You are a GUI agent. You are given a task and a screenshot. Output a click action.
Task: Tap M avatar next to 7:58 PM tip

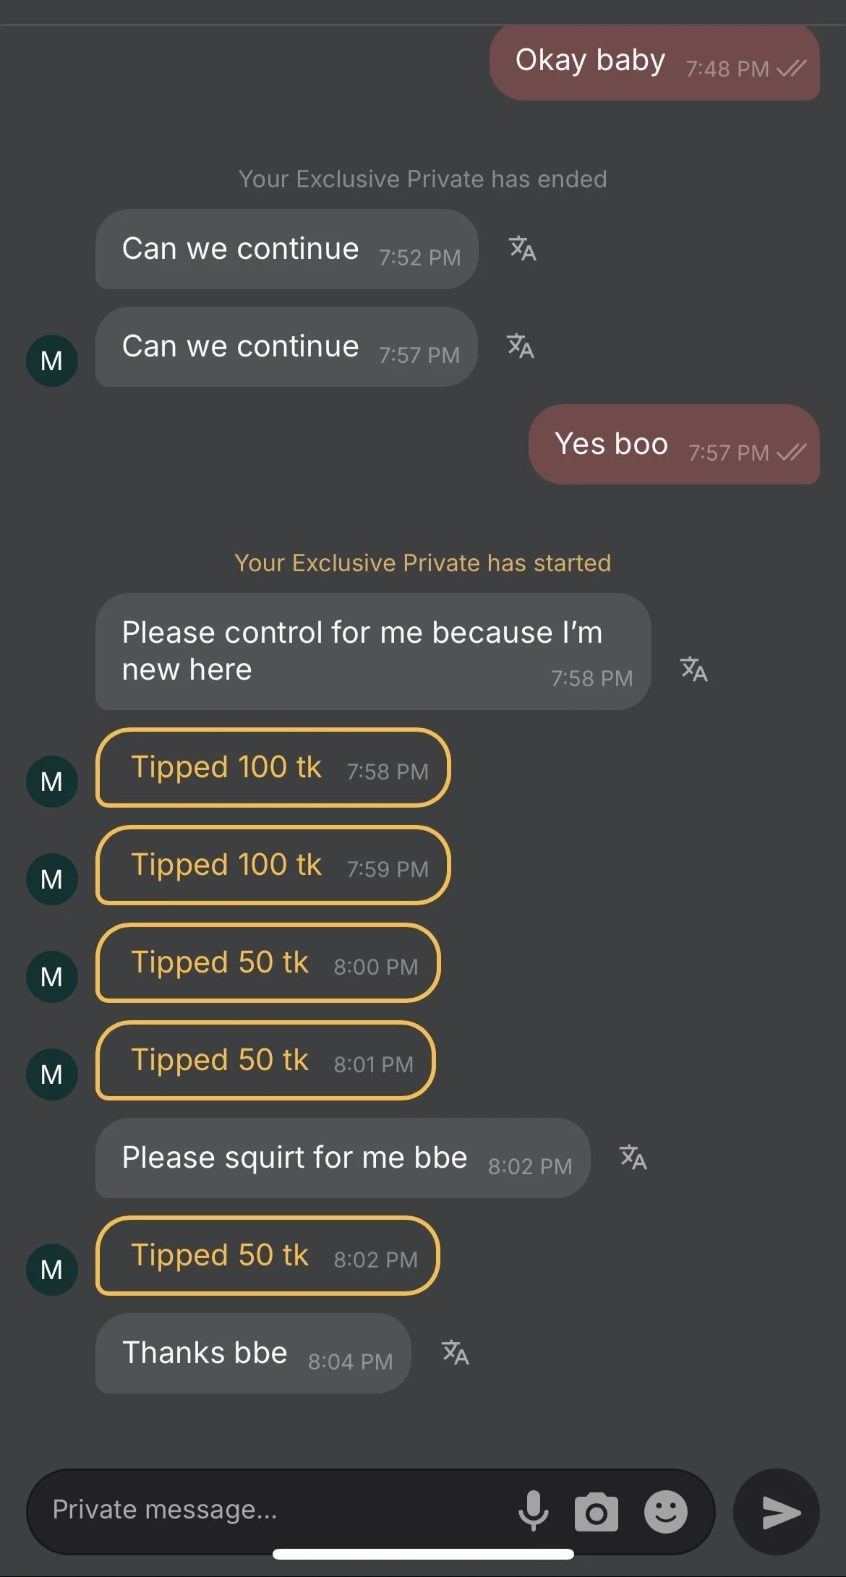coord(51,782)
